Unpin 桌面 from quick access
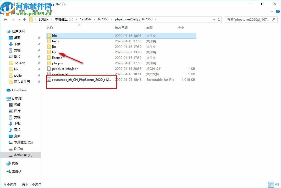Image resolution: width=281 pixels, height=188 pixels. tap(39, 38)
